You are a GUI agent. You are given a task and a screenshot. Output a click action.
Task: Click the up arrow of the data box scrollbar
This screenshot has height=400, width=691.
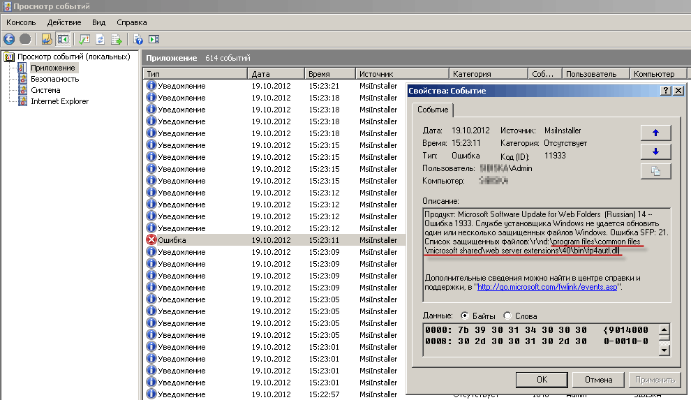[664, 329]
